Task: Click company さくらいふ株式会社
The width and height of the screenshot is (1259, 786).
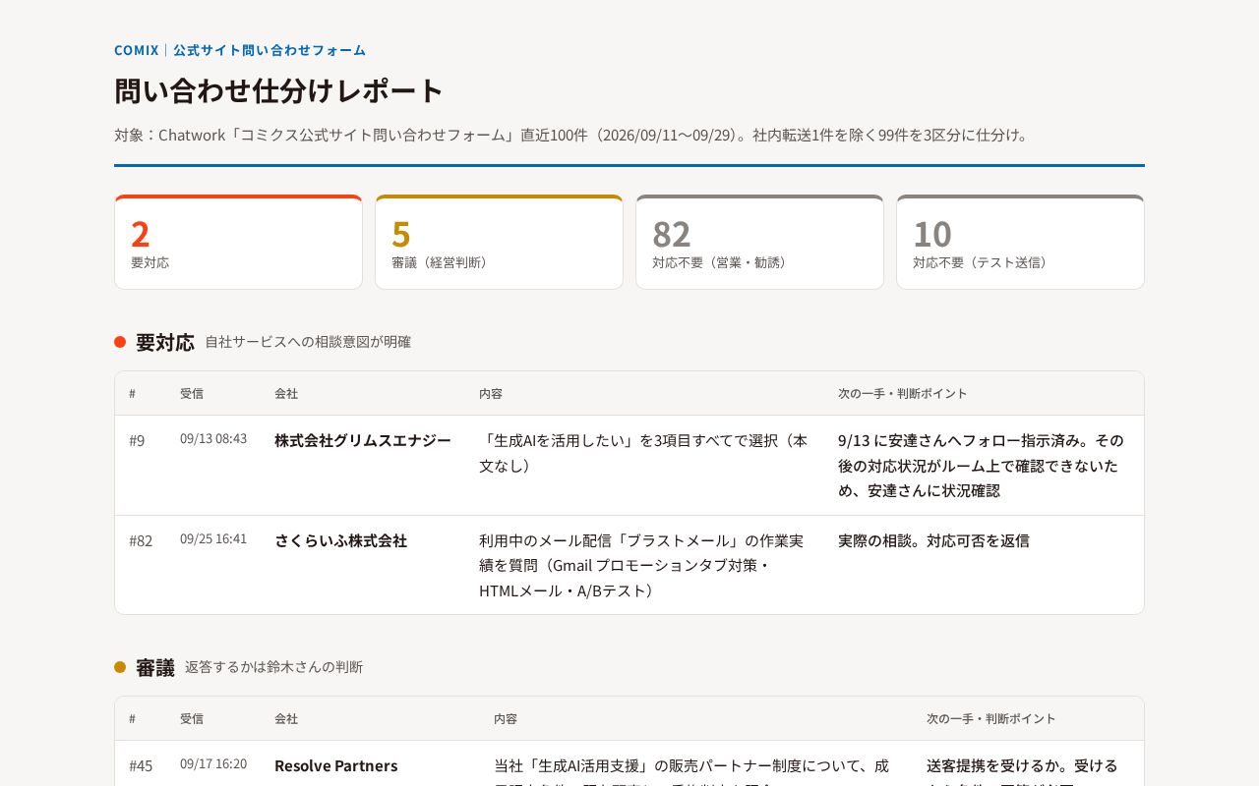Action: click(340, 540)
